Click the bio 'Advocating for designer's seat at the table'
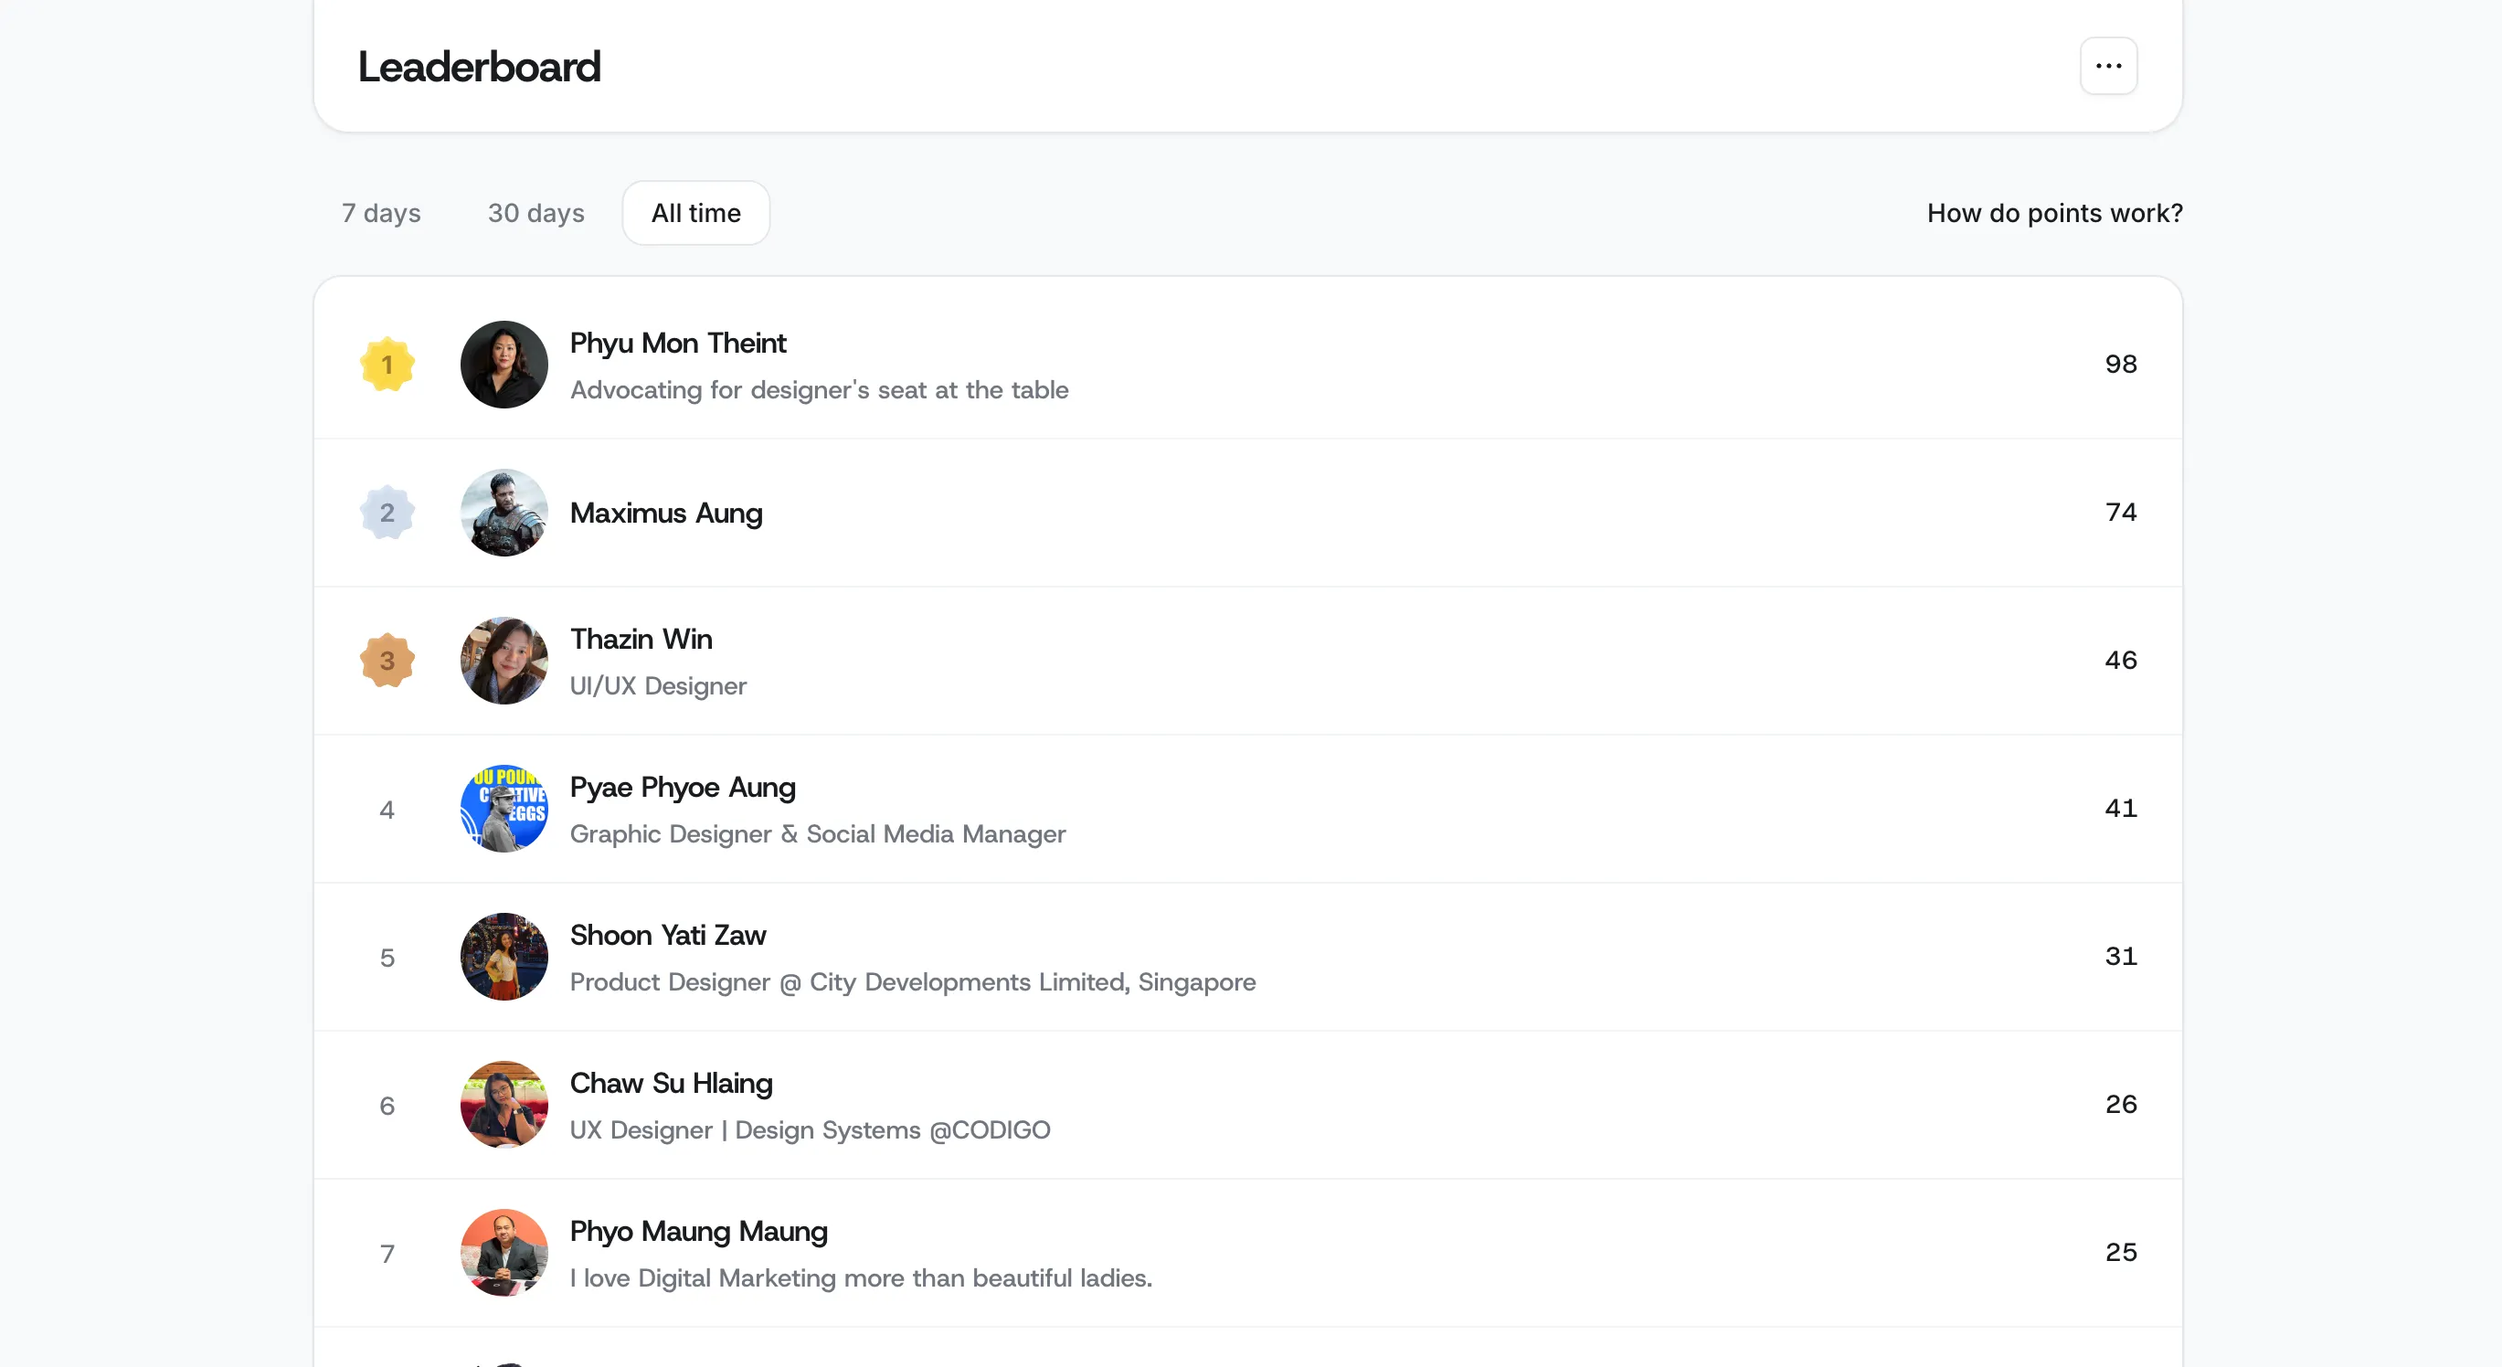 819,389
